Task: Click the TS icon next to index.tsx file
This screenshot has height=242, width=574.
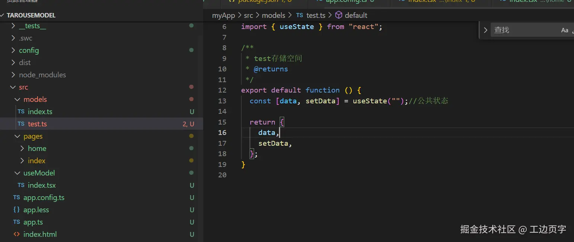Action: coord(21,185)
